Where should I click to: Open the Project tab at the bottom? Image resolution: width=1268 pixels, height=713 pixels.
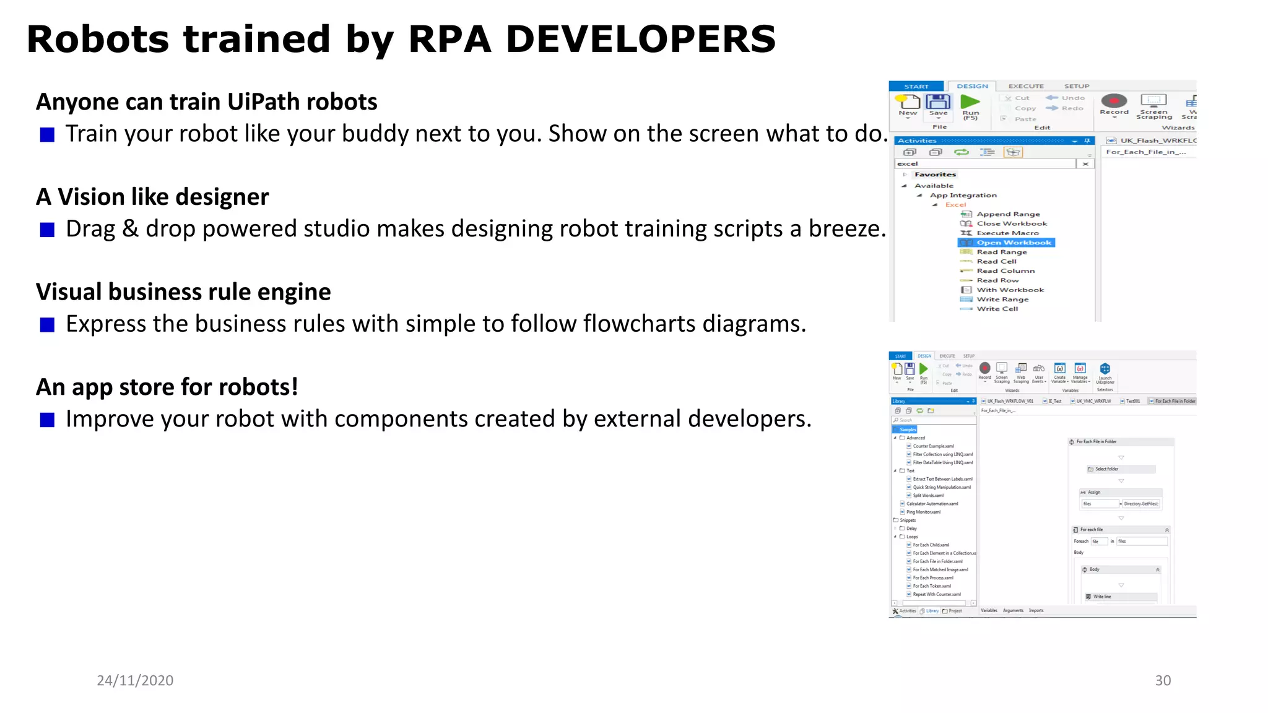coord(952,611)
